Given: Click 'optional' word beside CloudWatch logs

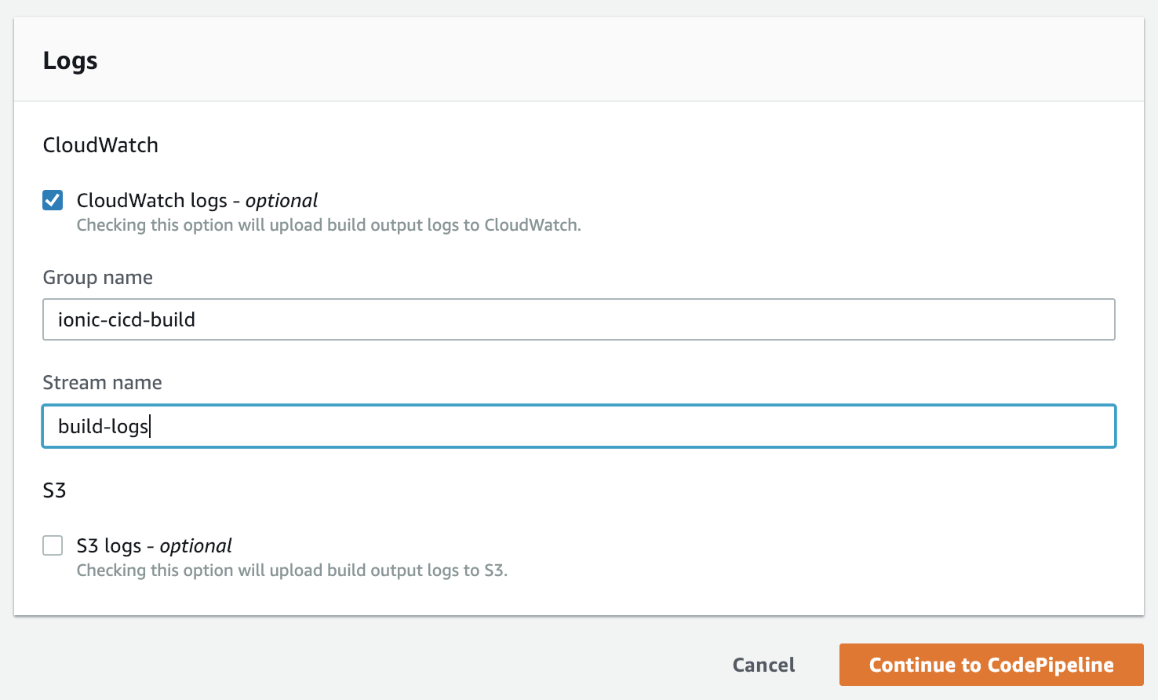Looking at the screenshot, I should (x=282, y=201).
